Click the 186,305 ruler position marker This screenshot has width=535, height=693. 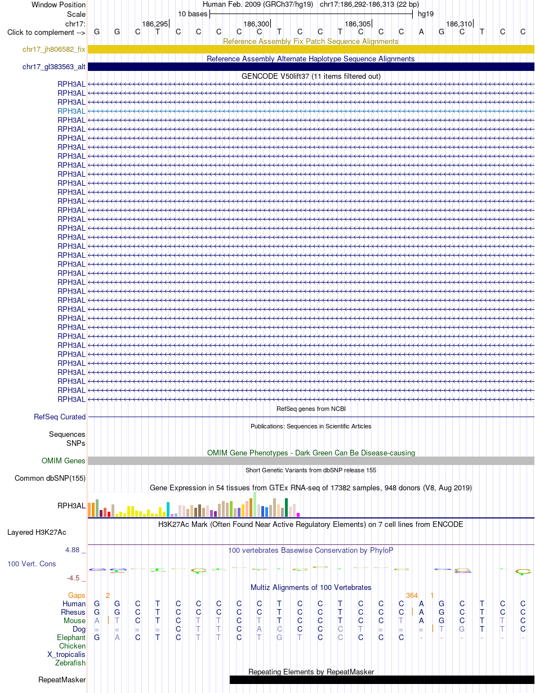358,24
